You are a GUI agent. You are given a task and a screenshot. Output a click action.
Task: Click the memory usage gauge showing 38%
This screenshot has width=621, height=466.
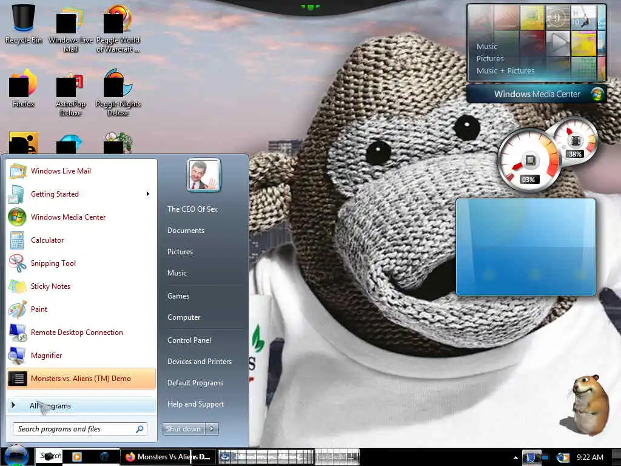coord(576,141)
